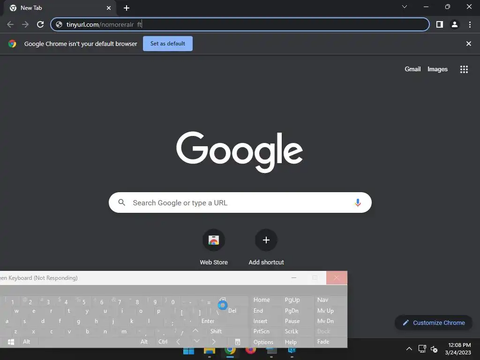Click the context menu key on the On-Screen Keyboard
This screenshot has width=480, height=360.
238,342
